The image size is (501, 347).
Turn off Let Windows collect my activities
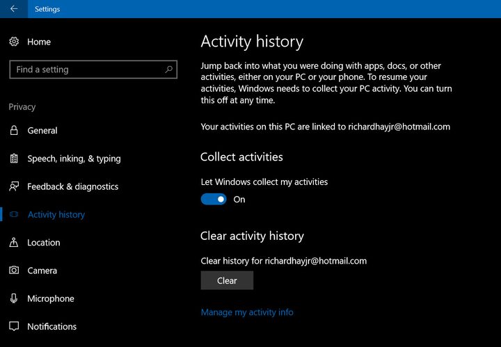(214, 199)
